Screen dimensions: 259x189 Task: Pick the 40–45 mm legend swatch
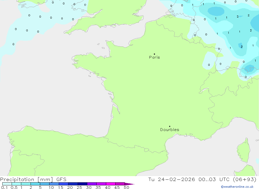pyautogui.click(x=111, y=184)
